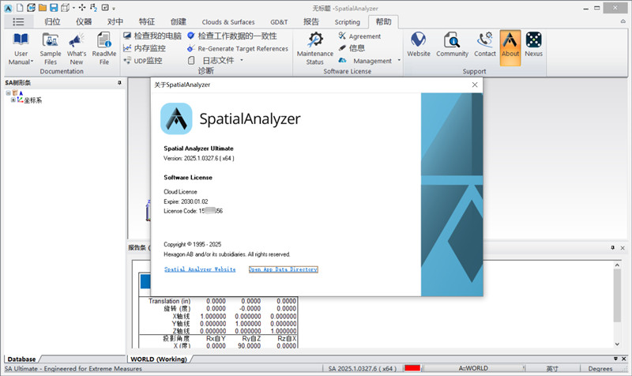Screen dimensions: 632x376
Task: Switch to the 特征 ribbon tab
Action: pos(147,22)
